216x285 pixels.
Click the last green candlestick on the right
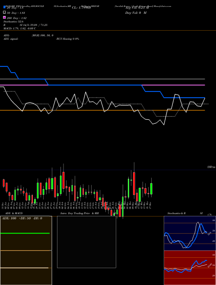pos(151,189)
